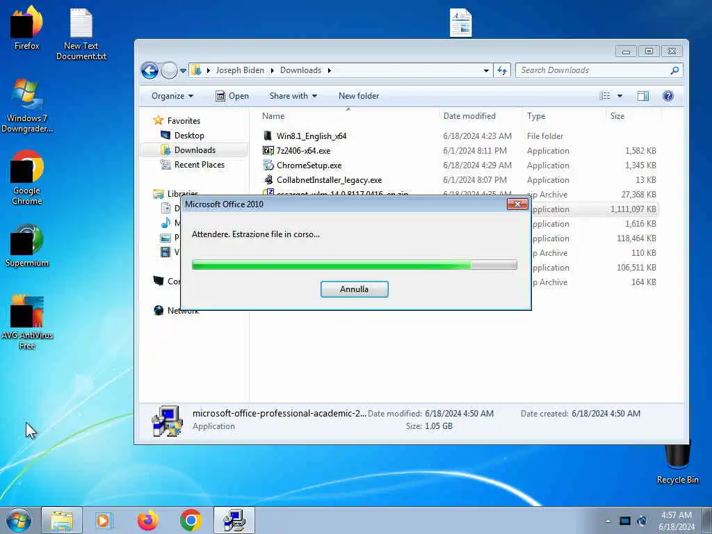The height and width of the screenshot is (534, 712).
Task: Open Firefox desktop shortcut
Action: 27,27
